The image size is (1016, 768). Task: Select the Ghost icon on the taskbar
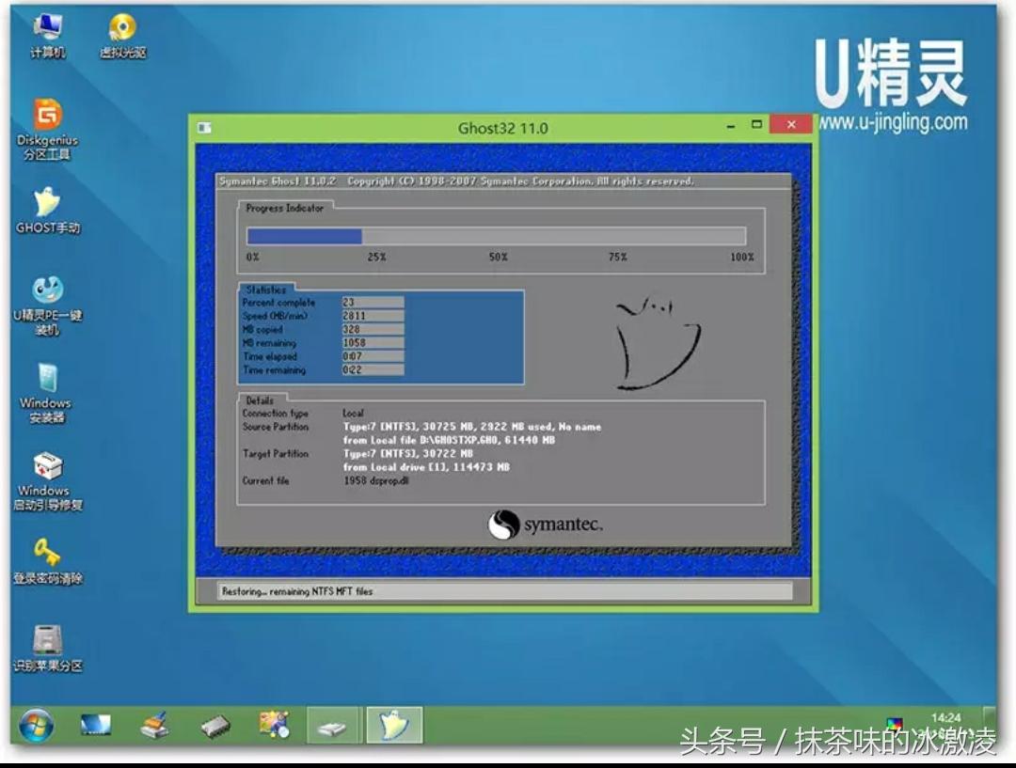[x=395, y=724]
